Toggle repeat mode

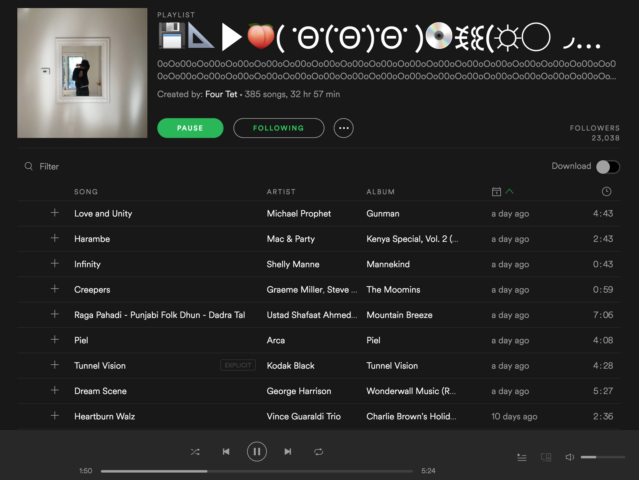(x=319, y=452)
